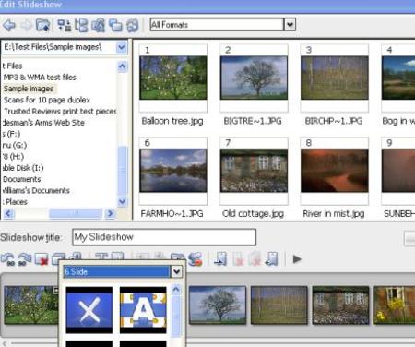The width and height of the screenshot is (415, 347).
Task: Select Trusted Reviews print test pieces folder
Action: point(60,111)
